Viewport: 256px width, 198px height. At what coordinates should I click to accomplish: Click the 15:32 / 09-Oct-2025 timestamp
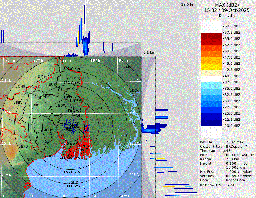(227, 10)
